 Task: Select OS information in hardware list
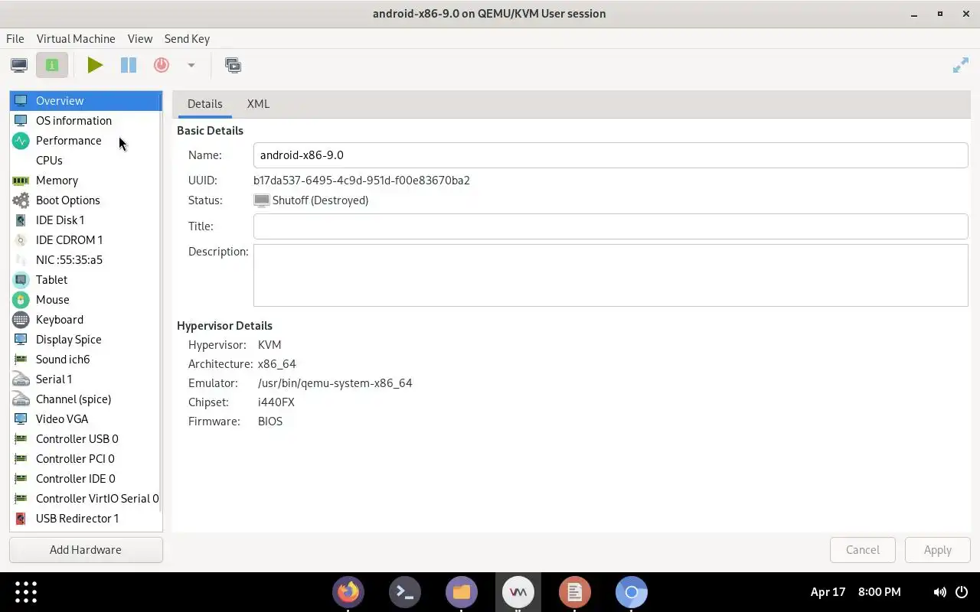tap(85, 120)
